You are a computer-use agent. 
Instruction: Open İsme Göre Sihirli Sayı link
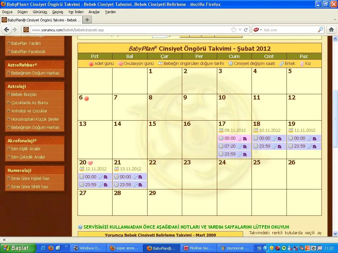click(x=29, y=186)
